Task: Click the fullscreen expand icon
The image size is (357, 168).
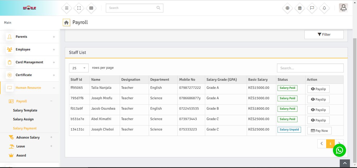Action: click(79, 8)
